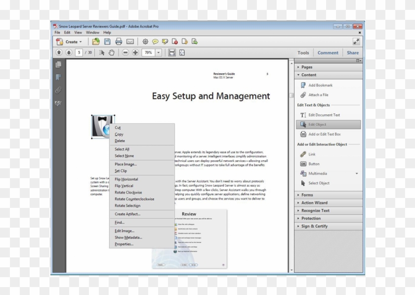This screenshot has width=415, height=295.
Task: Expand the Pages section
Action: coord(329,67)
